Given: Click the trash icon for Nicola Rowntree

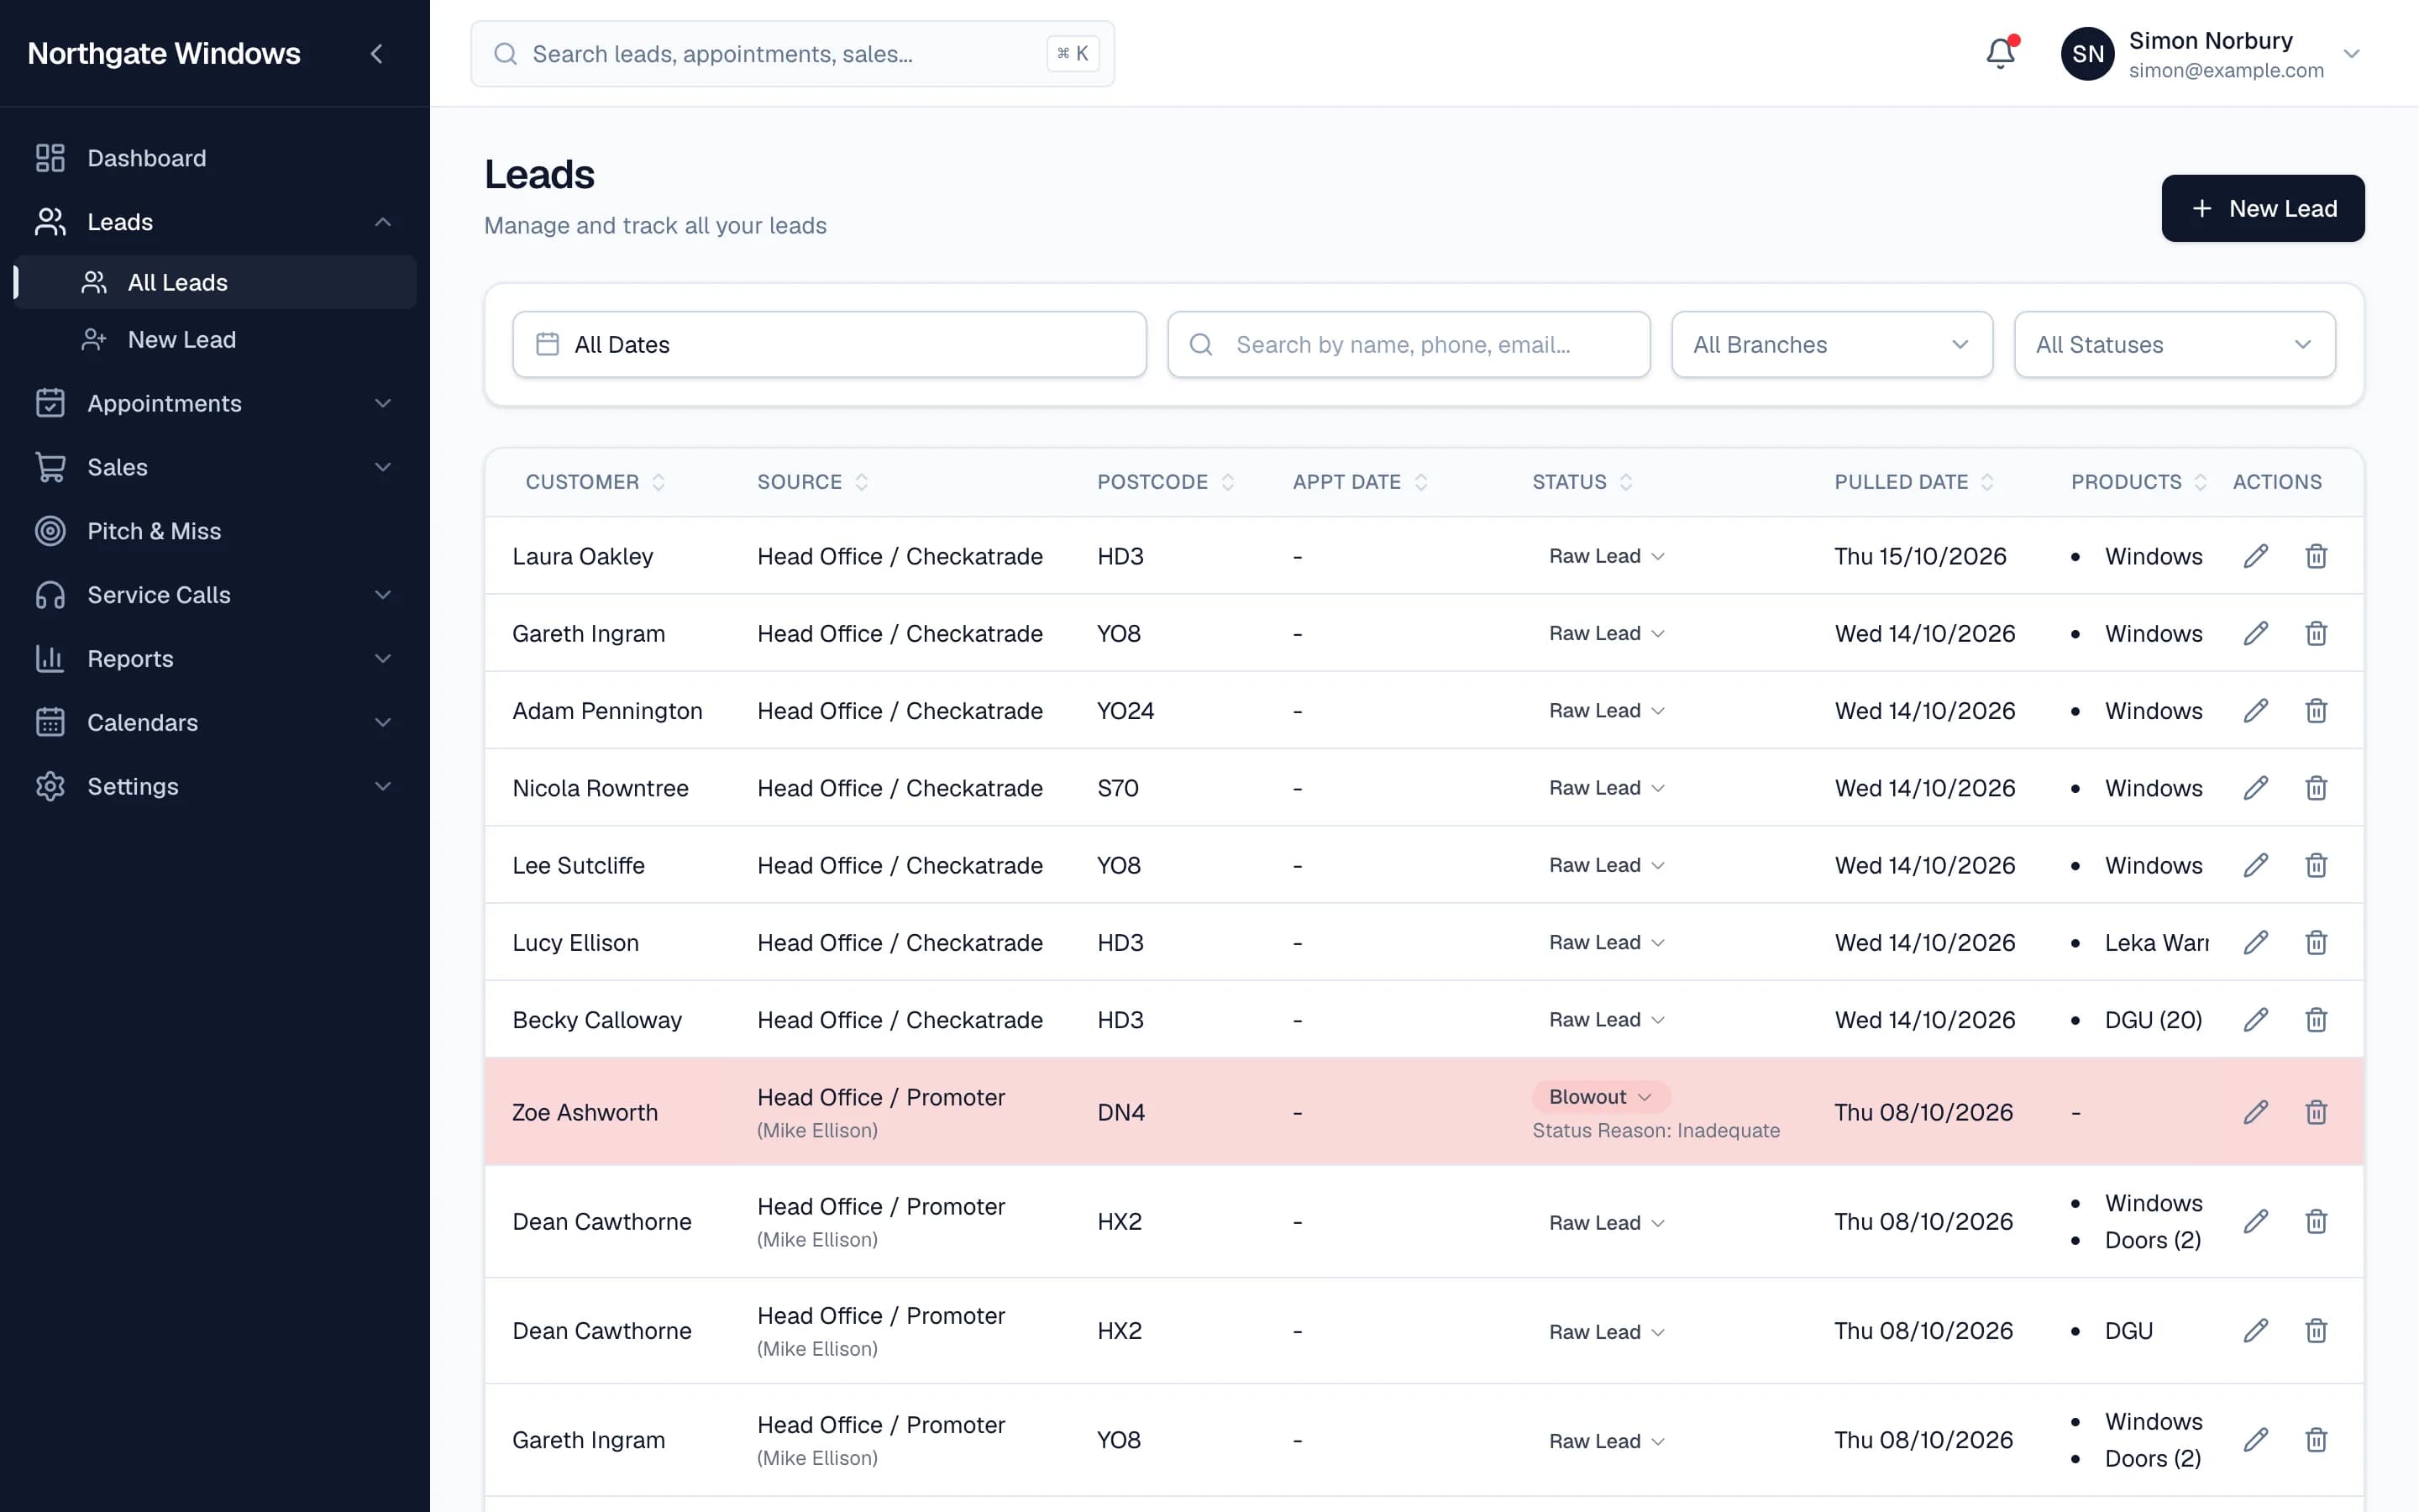Looking at the screenshot, I should pyautogui.click(x=2316, y=788).
